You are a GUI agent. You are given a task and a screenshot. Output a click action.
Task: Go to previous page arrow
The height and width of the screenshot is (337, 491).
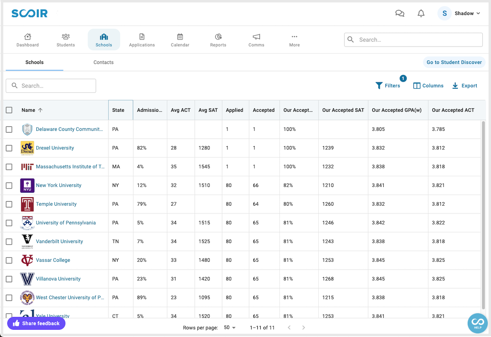coord(289,328)
